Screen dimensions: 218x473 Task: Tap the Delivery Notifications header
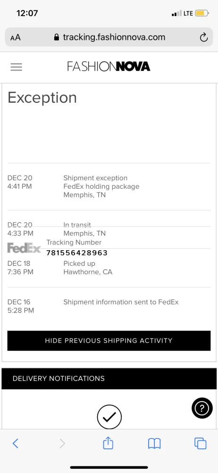109,378
